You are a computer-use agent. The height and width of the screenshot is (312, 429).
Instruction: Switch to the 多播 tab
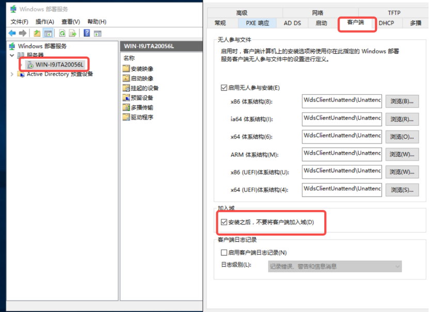point(416,23)
